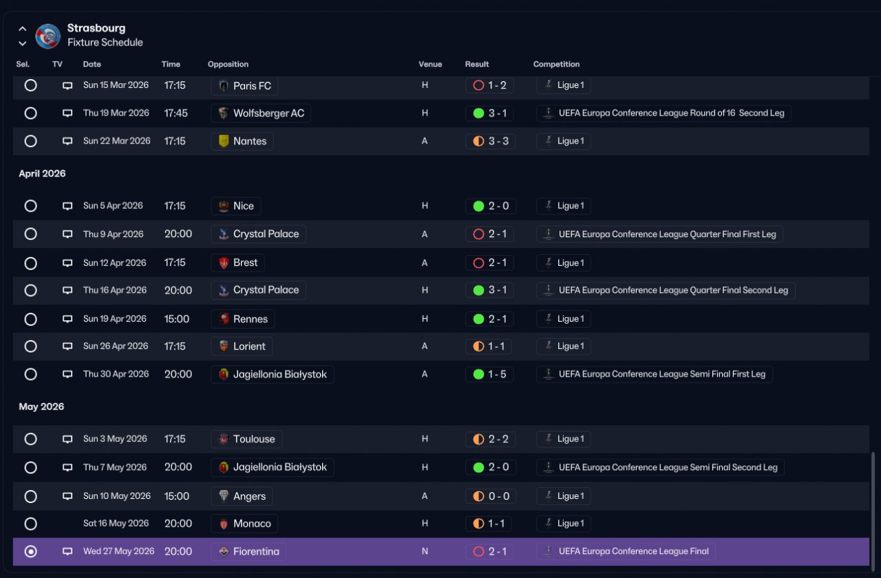This screenshot has height=578, width=881.
Task: Click the Opposition column header
Action: tap(228, 64)
